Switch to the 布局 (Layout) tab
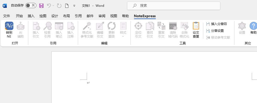This screenshot has height=103, width=257. [66, 16]
